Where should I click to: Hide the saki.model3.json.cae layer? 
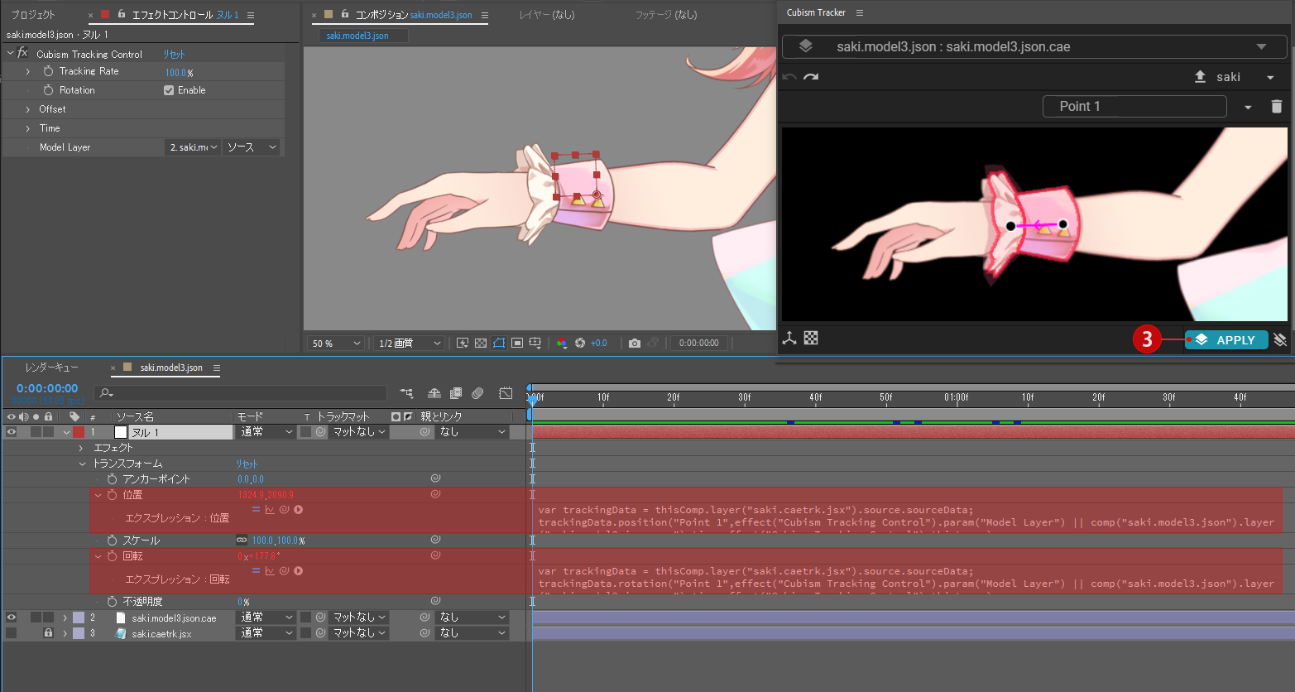point(11,616)
